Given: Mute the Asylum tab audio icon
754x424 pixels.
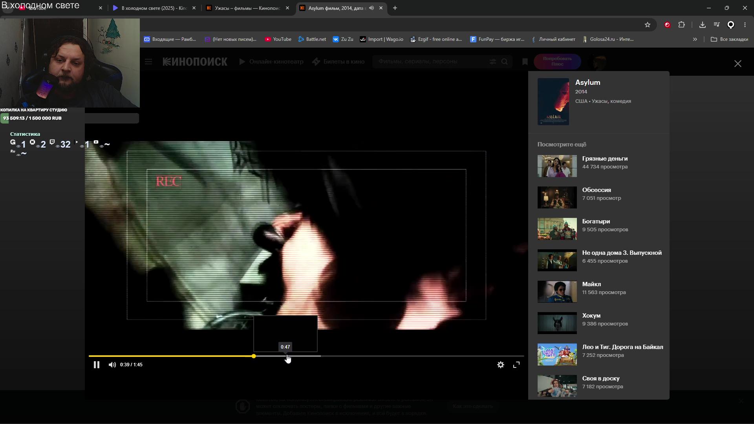Looking at the screenshot, I should point(372,8).
